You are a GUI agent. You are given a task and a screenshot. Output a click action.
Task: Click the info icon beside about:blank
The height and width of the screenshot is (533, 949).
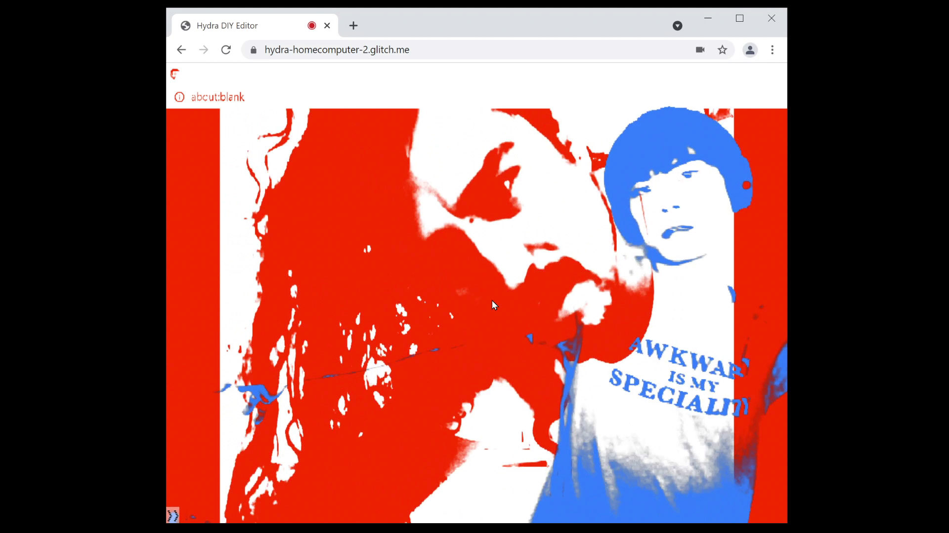[x=179, y=97]
